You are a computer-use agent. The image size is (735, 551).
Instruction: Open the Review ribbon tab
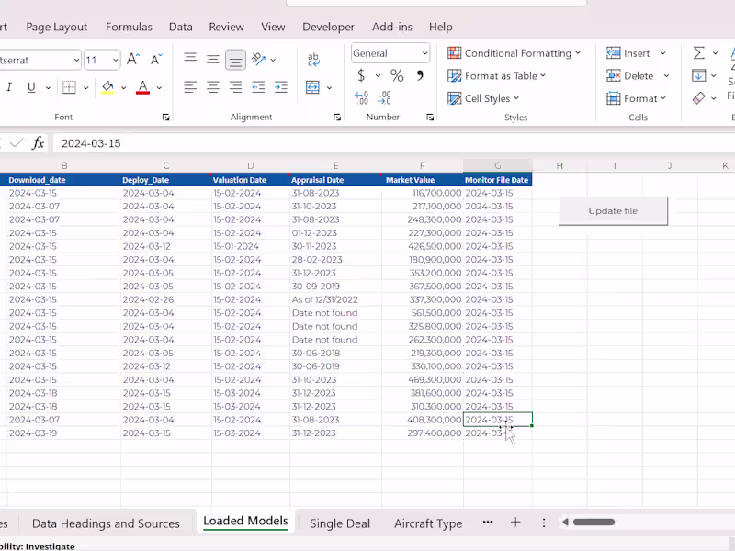226,28
